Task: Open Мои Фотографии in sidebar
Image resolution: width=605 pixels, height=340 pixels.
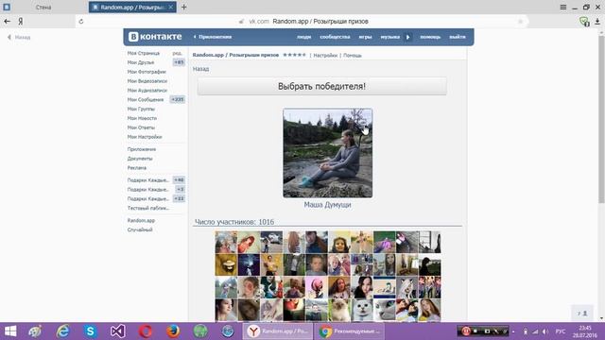Action: [147, 72]
